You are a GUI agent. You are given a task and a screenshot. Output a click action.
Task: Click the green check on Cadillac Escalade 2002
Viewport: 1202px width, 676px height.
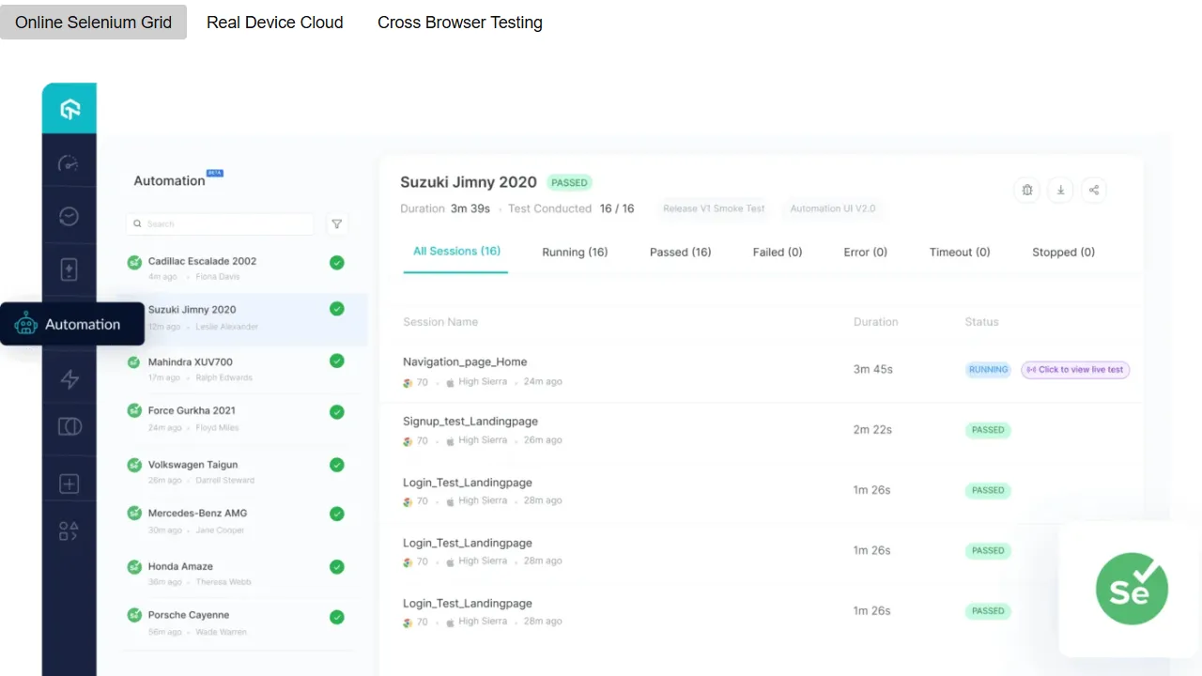337,263
